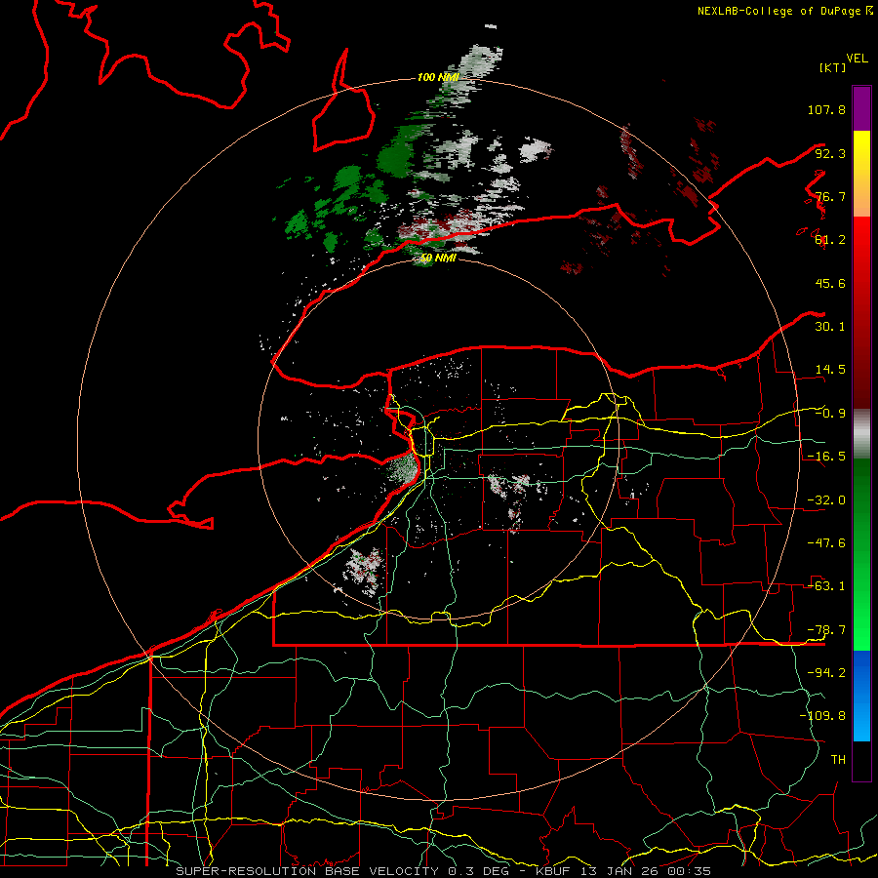The image size is (878, 878).
Task: Click the -63.1 velocity scale value
Action: pos(826,586)
